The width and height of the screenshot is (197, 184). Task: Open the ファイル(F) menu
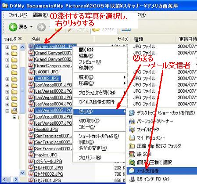coord(18,15)
